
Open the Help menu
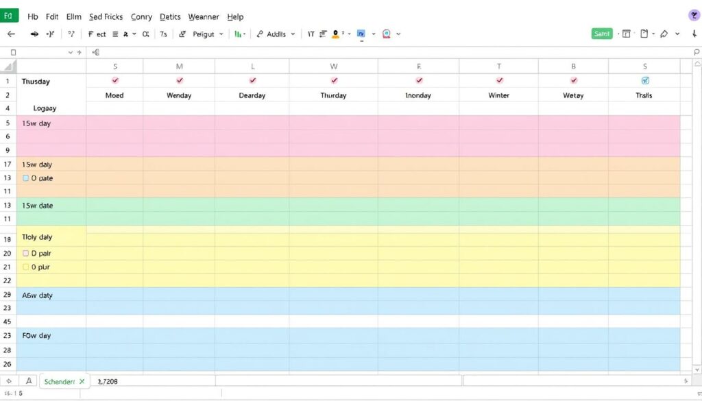[235, 16]
